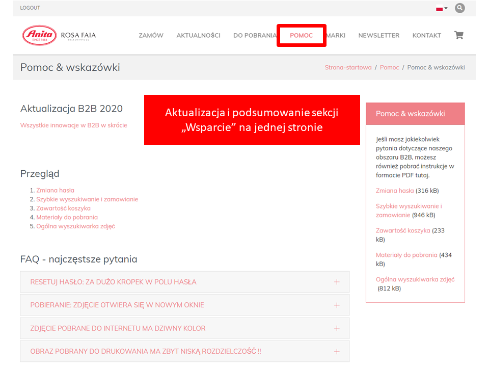This screenshot has height=367, width=489.
Task: Click the LOGOUT link
Action: click(30, 8)
